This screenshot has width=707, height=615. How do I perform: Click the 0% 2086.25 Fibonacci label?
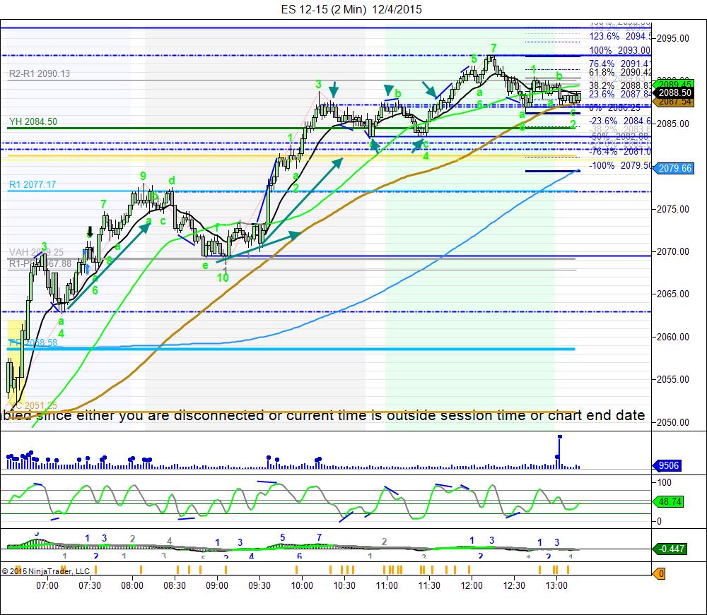614,107
